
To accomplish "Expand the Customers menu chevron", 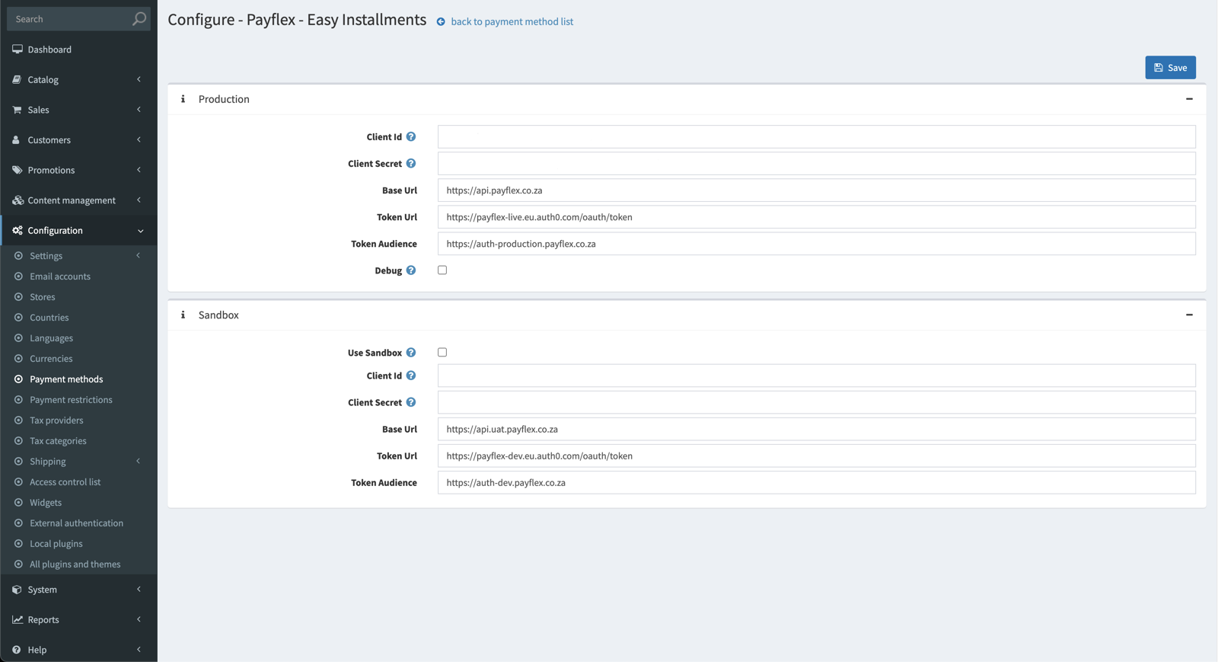I will (x=139, y=140).
